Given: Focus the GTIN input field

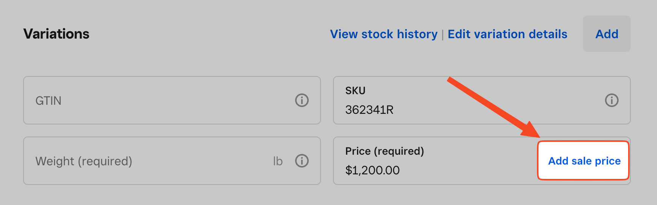Looking at the screenshot, I should pos(160,100).
